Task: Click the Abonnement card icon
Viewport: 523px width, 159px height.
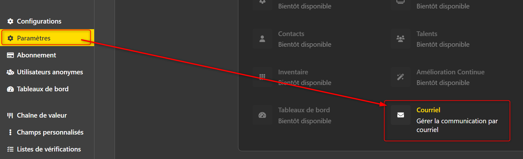Action: 10,55
